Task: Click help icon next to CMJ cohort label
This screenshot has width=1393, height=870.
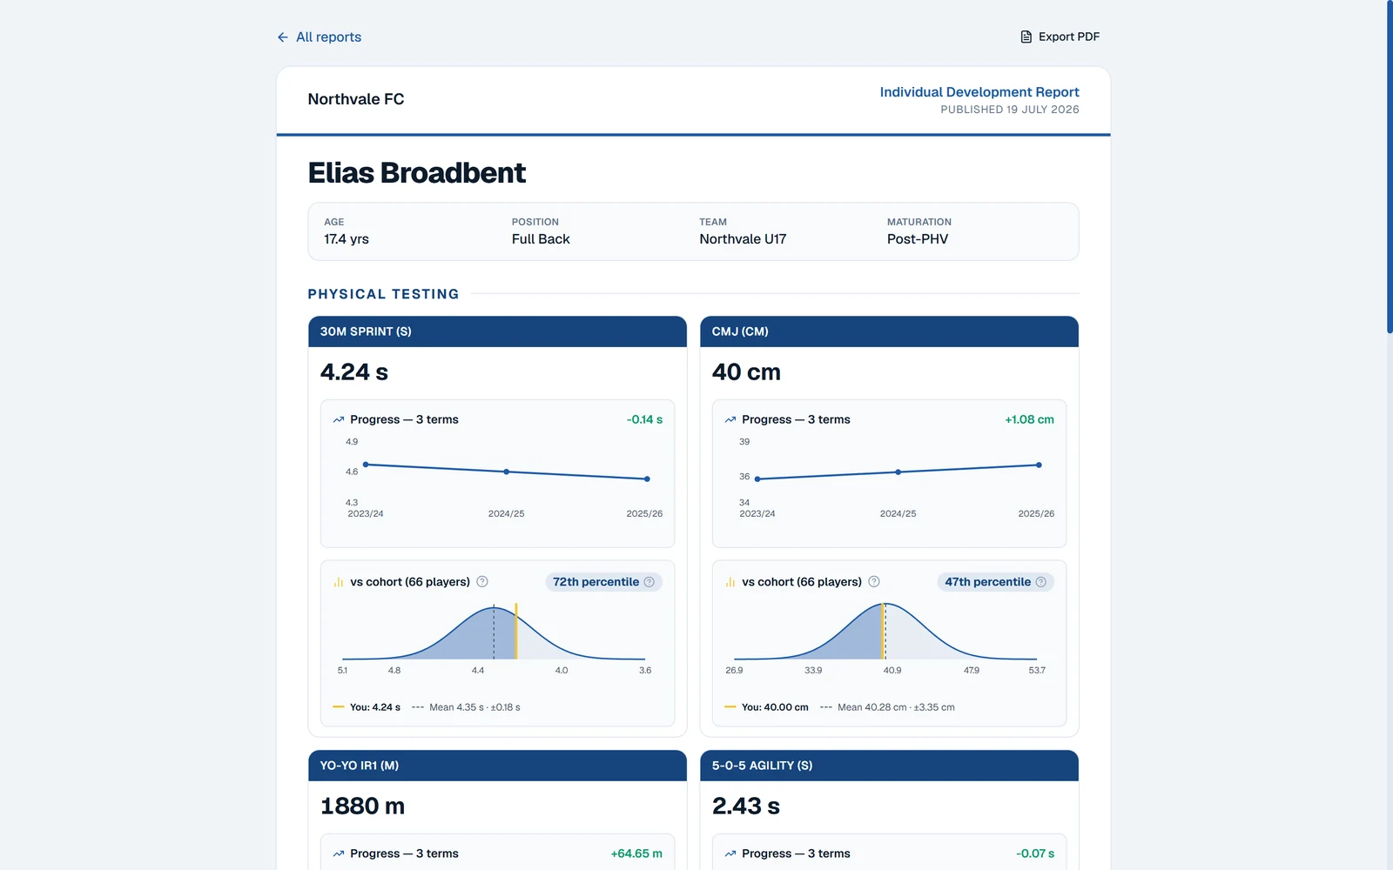Action: click(874, 582)
